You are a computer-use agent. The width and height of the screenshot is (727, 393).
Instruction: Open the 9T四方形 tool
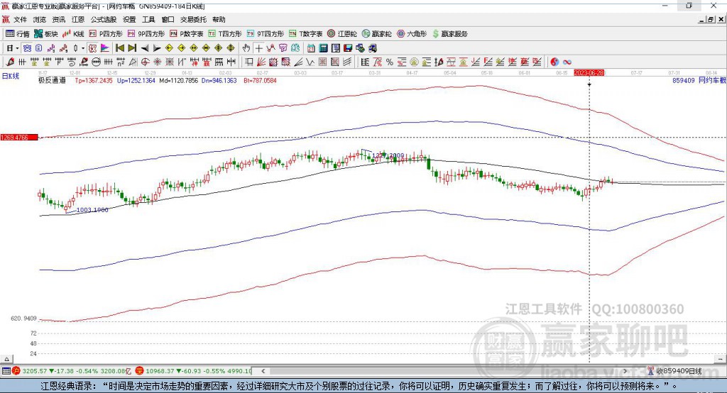(x=266, y=34)
